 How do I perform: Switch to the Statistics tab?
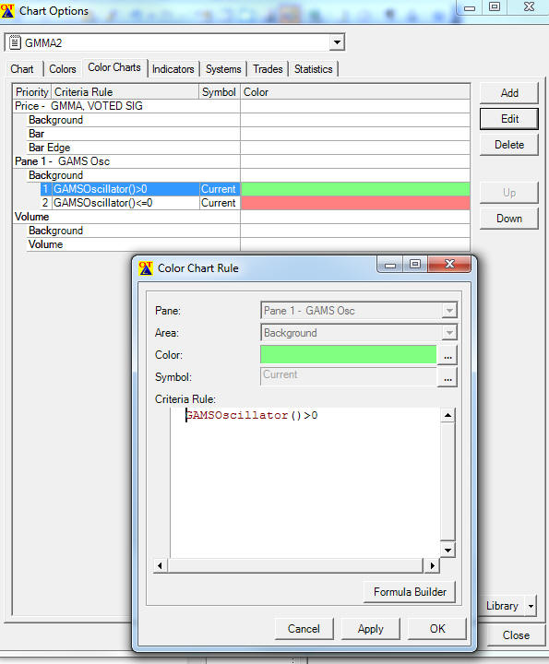click(313, 69)
